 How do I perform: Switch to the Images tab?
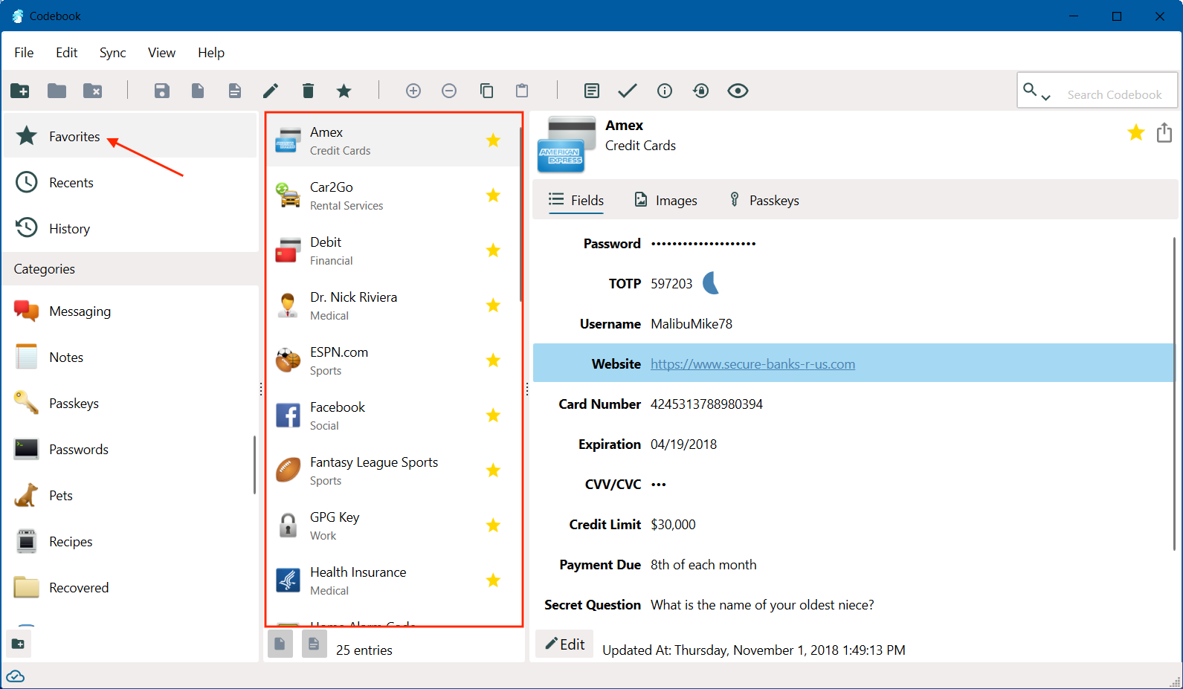pos(665,200)
